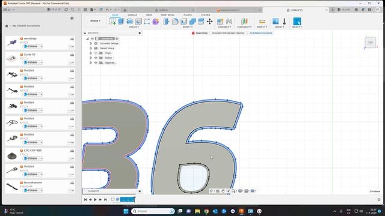The width and height of the screenshot is (385, 216).
Task: Open the Inspect dropdown menu
Action: (x=262, y=27)
